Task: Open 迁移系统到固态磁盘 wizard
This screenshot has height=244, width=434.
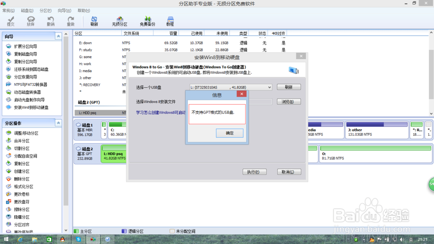Action: pos(31,69)
